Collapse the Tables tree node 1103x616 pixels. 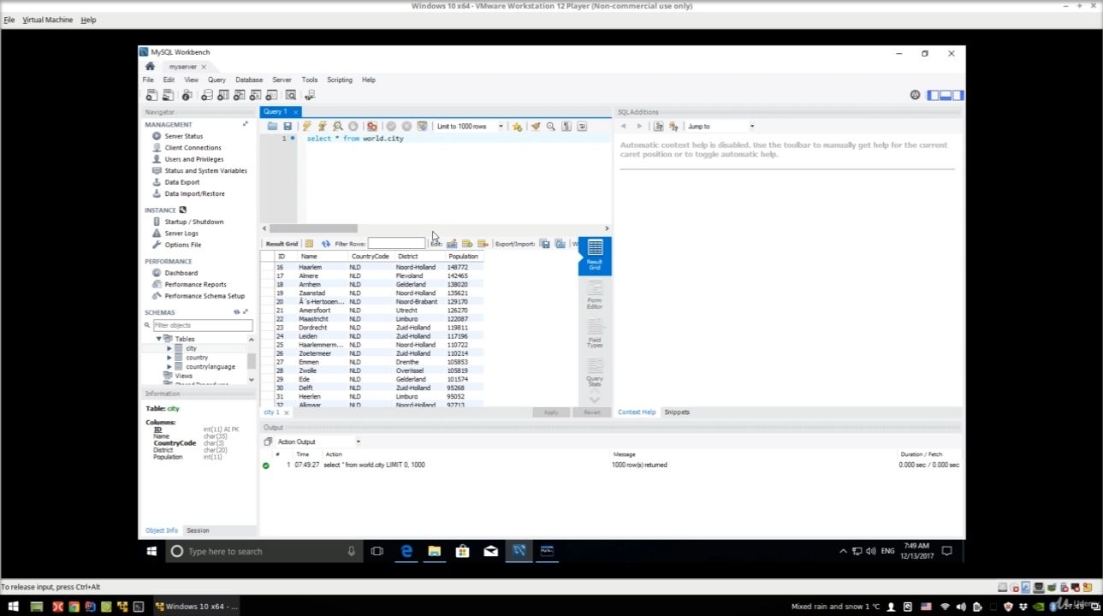click(159, 339)
